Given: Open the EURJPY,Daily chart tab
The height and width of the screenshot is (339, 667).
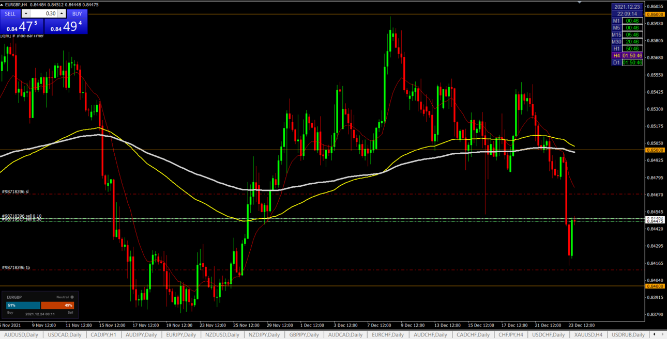Looking at the screenshot, I should (181, 335).
